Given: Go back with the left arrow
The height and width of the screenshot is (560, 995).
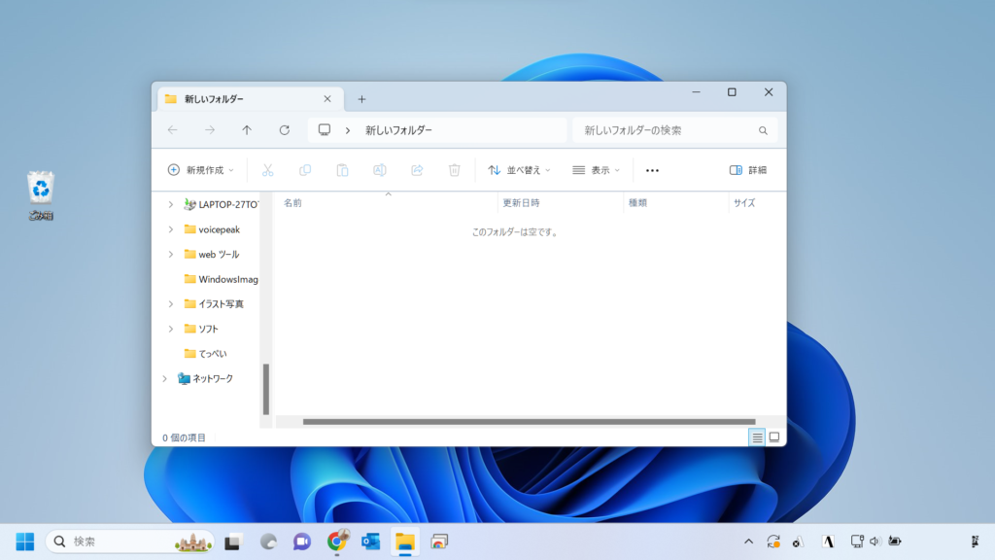Looking at the screenshot, I should point(173,130).
